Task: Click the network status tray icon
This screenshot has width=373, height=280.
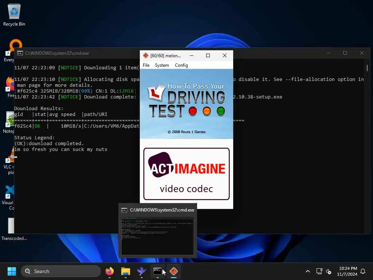Action: coord(319,271)
